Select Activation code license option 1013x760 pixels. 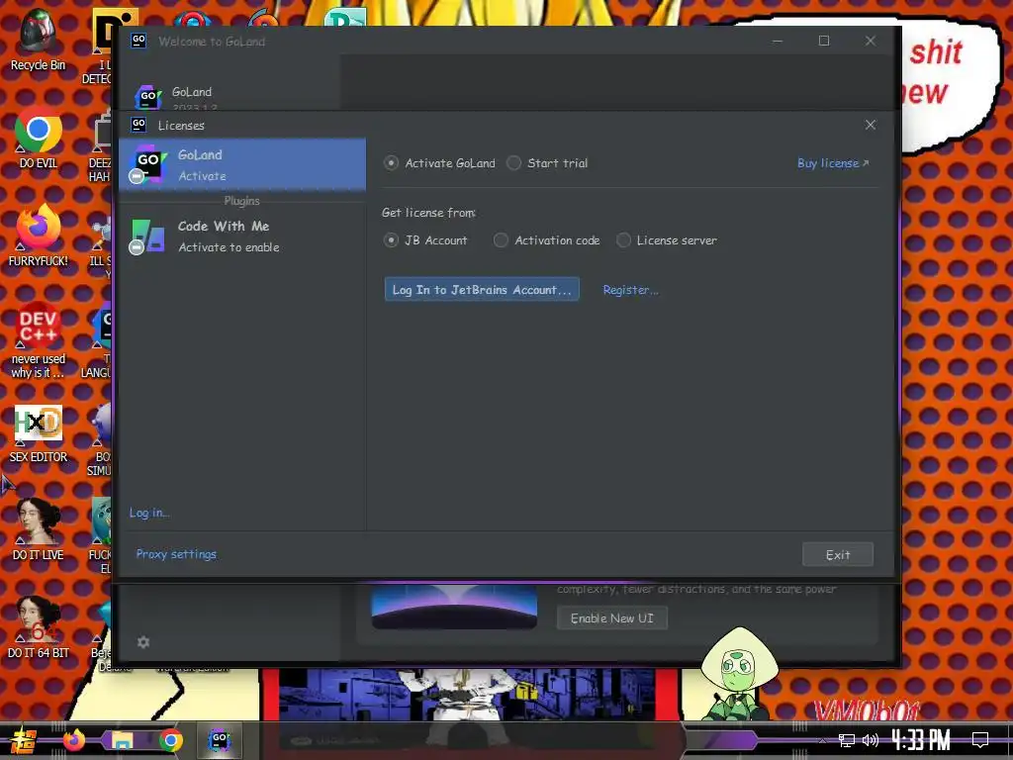(547, 240)
